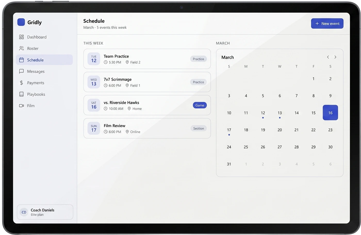Select March 13 in the calendar grid
The height and width of the screenshot is (235, 361).
click(280, 113)
